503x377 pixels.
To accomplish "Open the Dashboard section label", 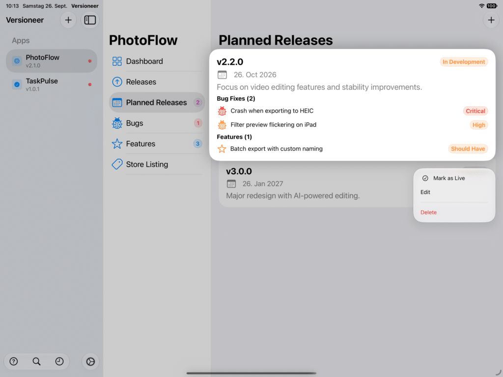I will [144, 61].
